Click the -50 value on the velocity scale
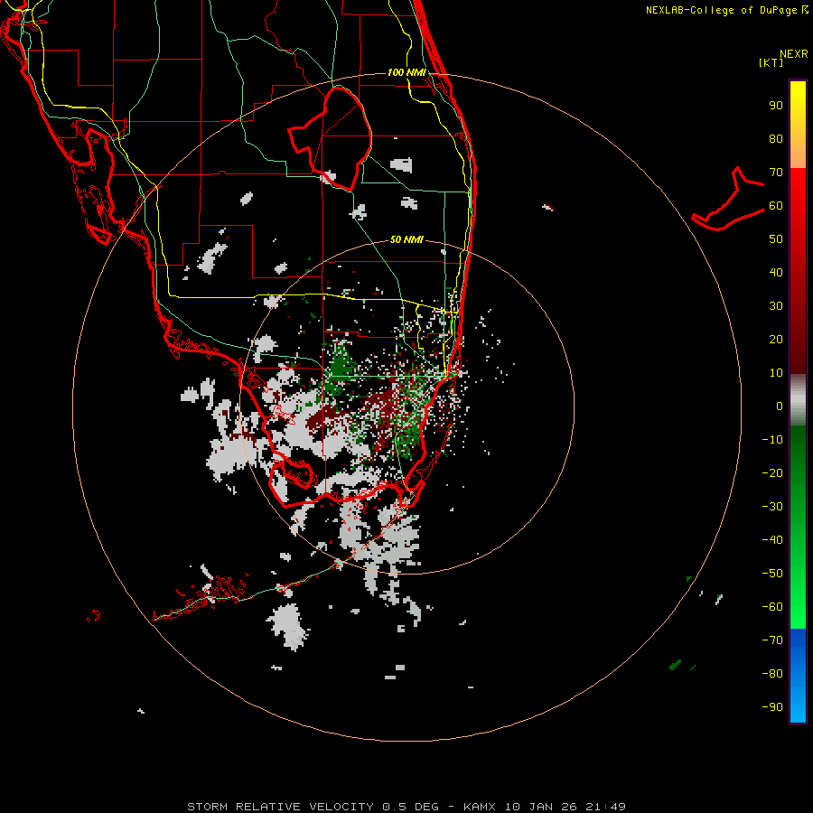 (772, 574)
